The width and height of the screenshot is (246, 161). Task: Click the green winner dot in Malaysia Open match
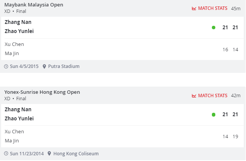[213, 28]
